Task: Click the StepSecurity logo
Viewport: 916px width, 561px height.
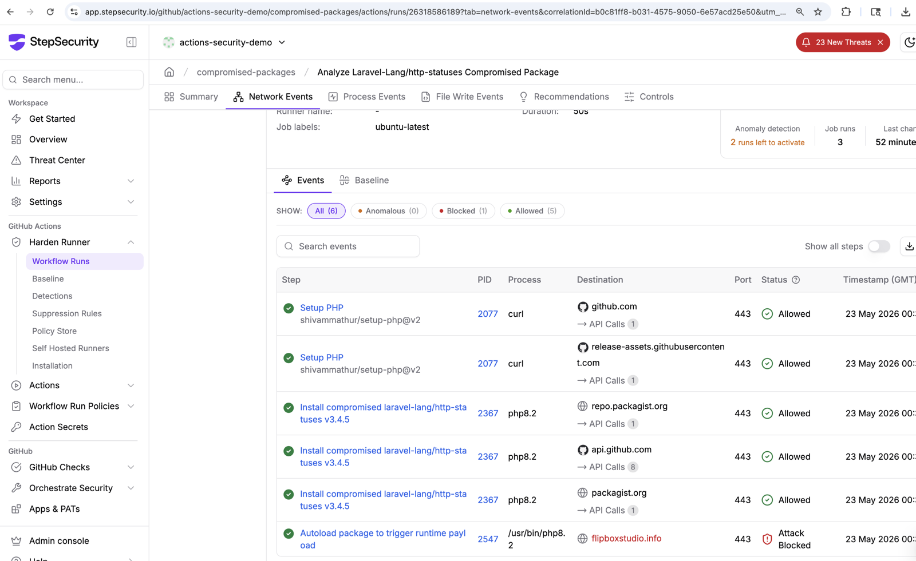Action: (54, 42)
